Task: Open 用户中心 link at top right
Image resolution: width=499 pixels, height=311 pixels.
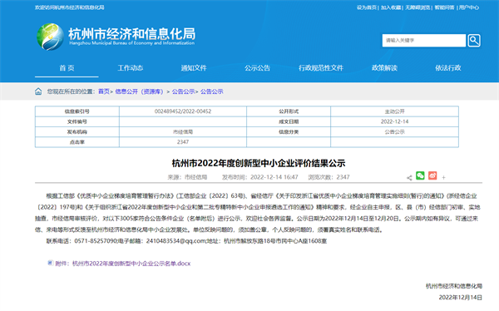Action: coord(469,7)
